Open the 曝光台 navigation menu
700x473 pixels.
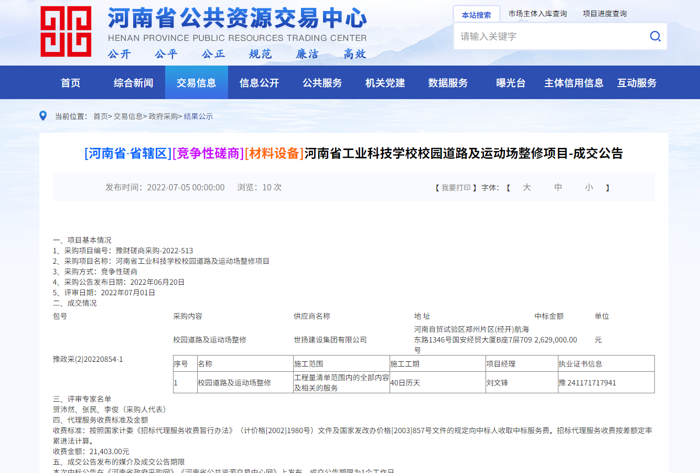click(510, 82)
